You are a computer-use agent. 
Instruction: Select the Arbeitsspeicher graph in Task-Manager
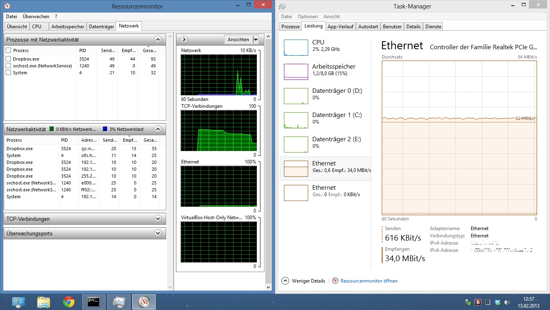pyautogui.click(x=296, y=72)
